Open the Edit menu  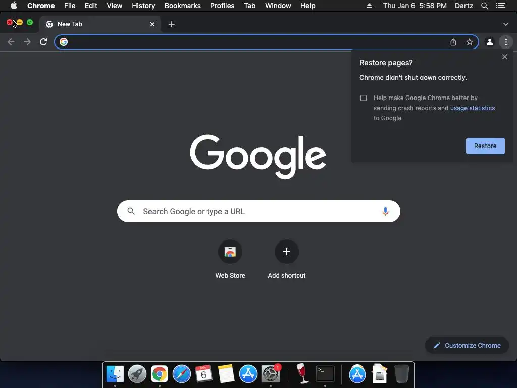[91, 6]
